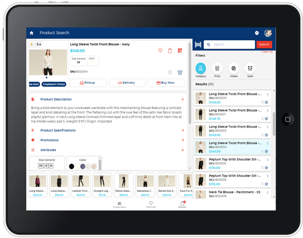Open the Leather-Fron... related item

pyautogui.click(x=81, y=185)
